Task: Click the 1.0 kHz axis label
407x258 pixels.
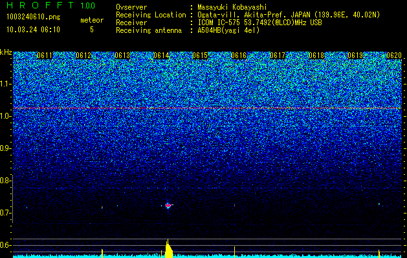Action: [x=5, y=116]
